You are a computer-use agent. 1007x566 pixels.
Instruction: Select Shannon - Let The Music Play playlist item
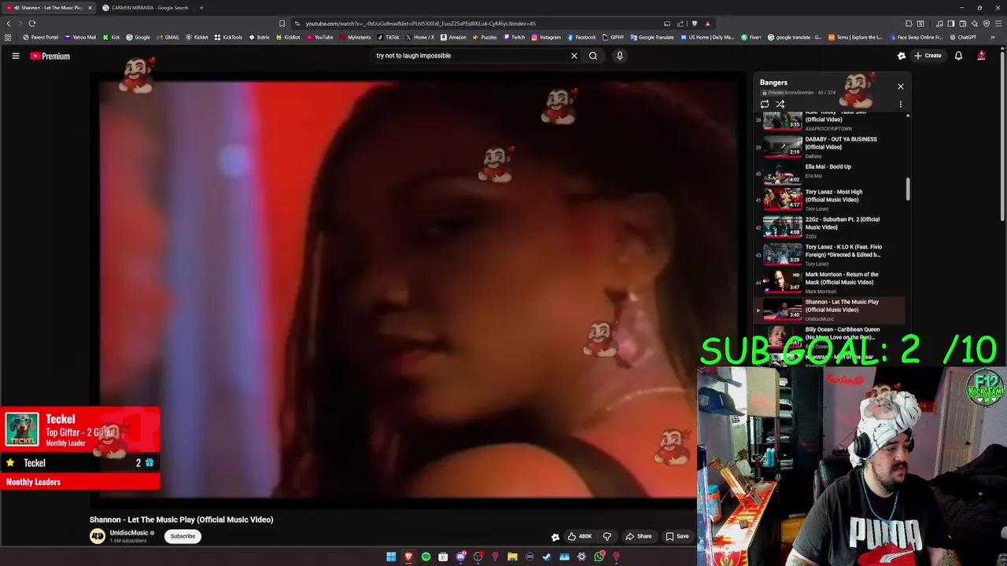[x=830, y=310]
